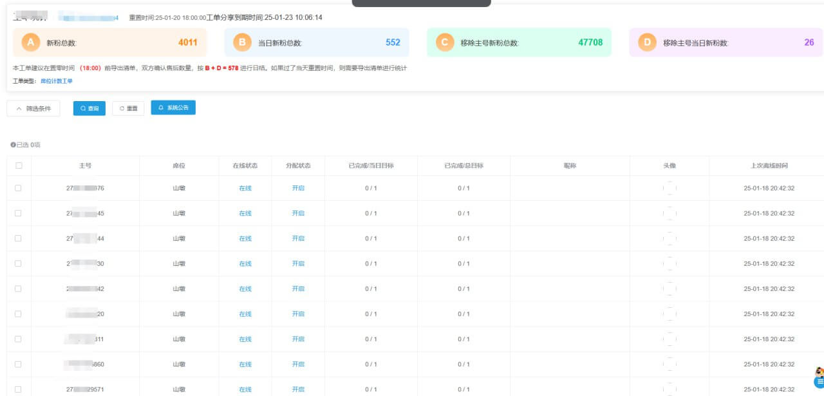Select the checkbox of the third row

point(18,238)
